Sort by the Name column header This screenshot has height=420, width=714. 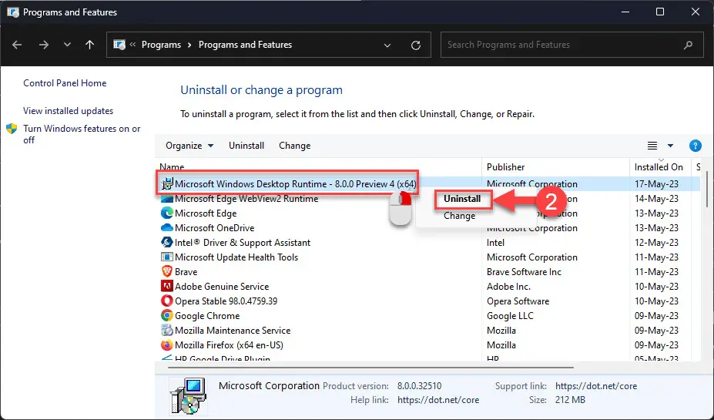tap(172, 166)
